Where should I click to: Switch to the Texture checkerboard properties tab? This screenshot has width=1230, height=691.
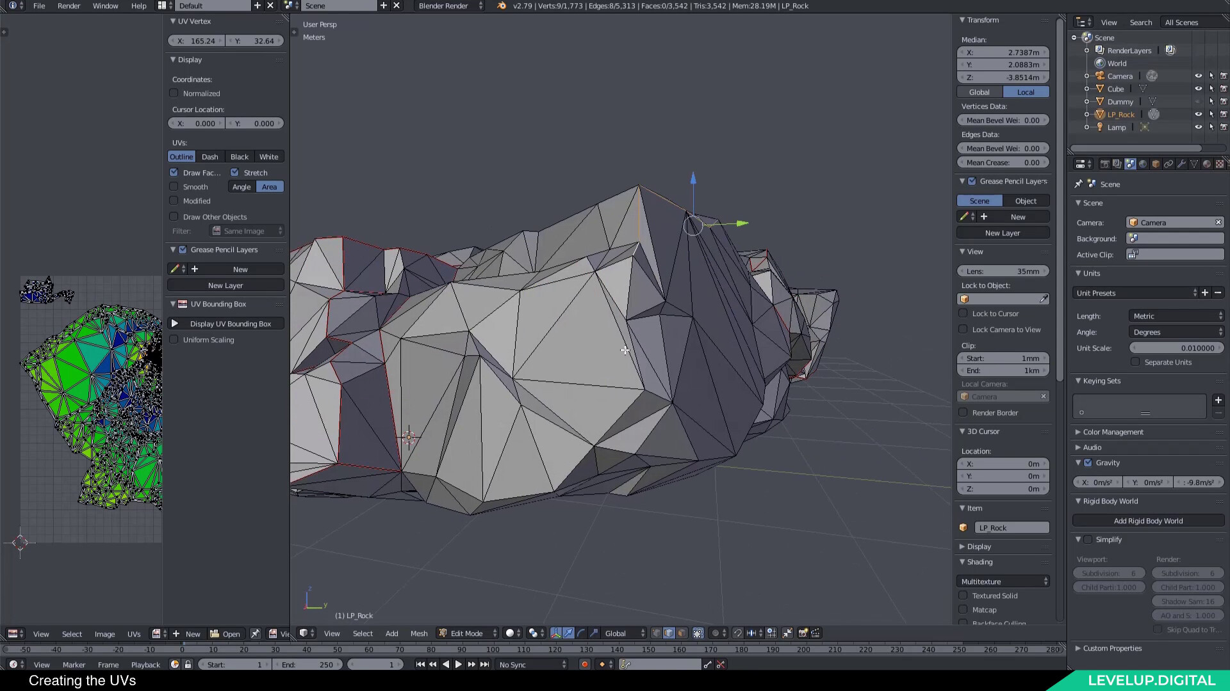(x=1220, y=164)
